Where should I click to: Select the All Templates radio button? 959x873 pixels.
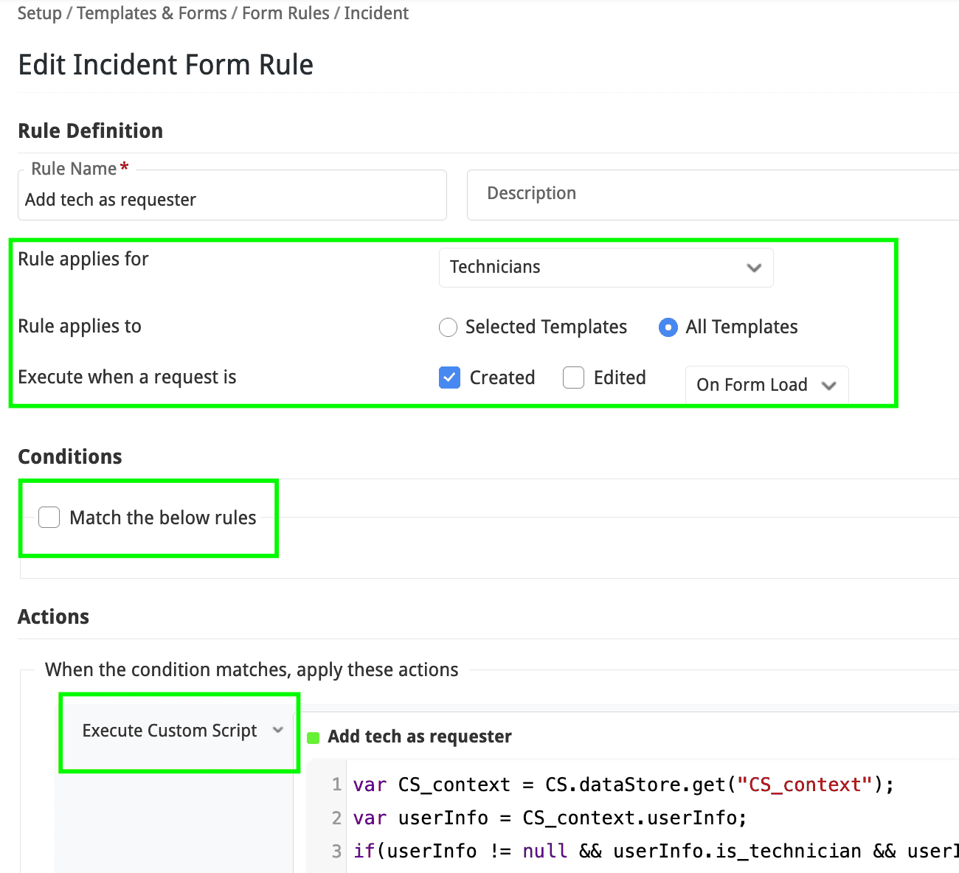668,327
